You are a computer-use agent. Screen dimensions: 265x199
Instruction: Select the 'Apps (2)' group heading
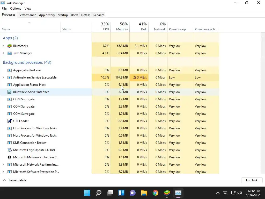(x=10, y=38)
